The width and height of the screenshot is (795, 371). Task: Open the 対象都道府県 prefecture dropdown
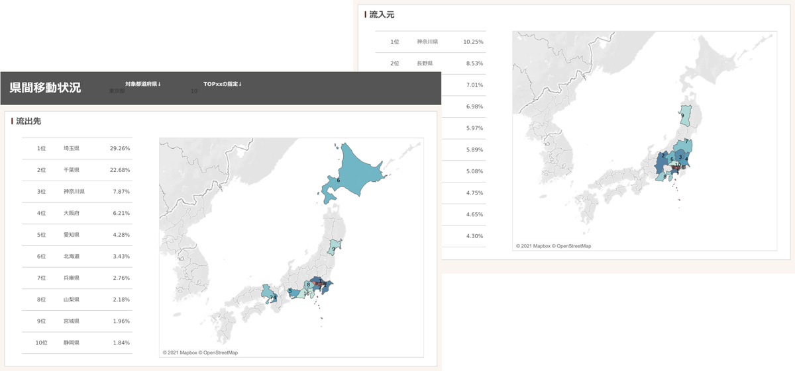pyautogui.click(x=142, y=91)
